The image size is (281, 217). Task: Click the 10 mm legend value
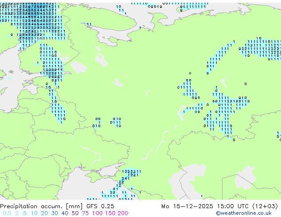(34, 213)
